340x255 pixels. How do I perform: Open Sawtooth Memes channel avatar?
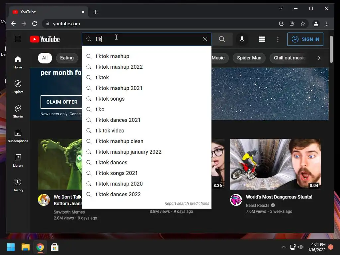44,200
